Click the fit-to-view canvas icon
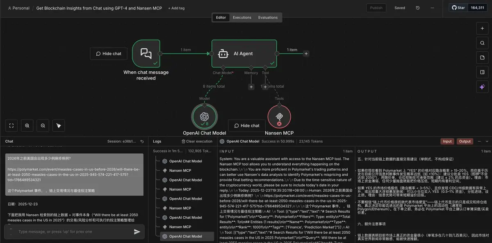492x243 pixels. [x=11, y=125]
